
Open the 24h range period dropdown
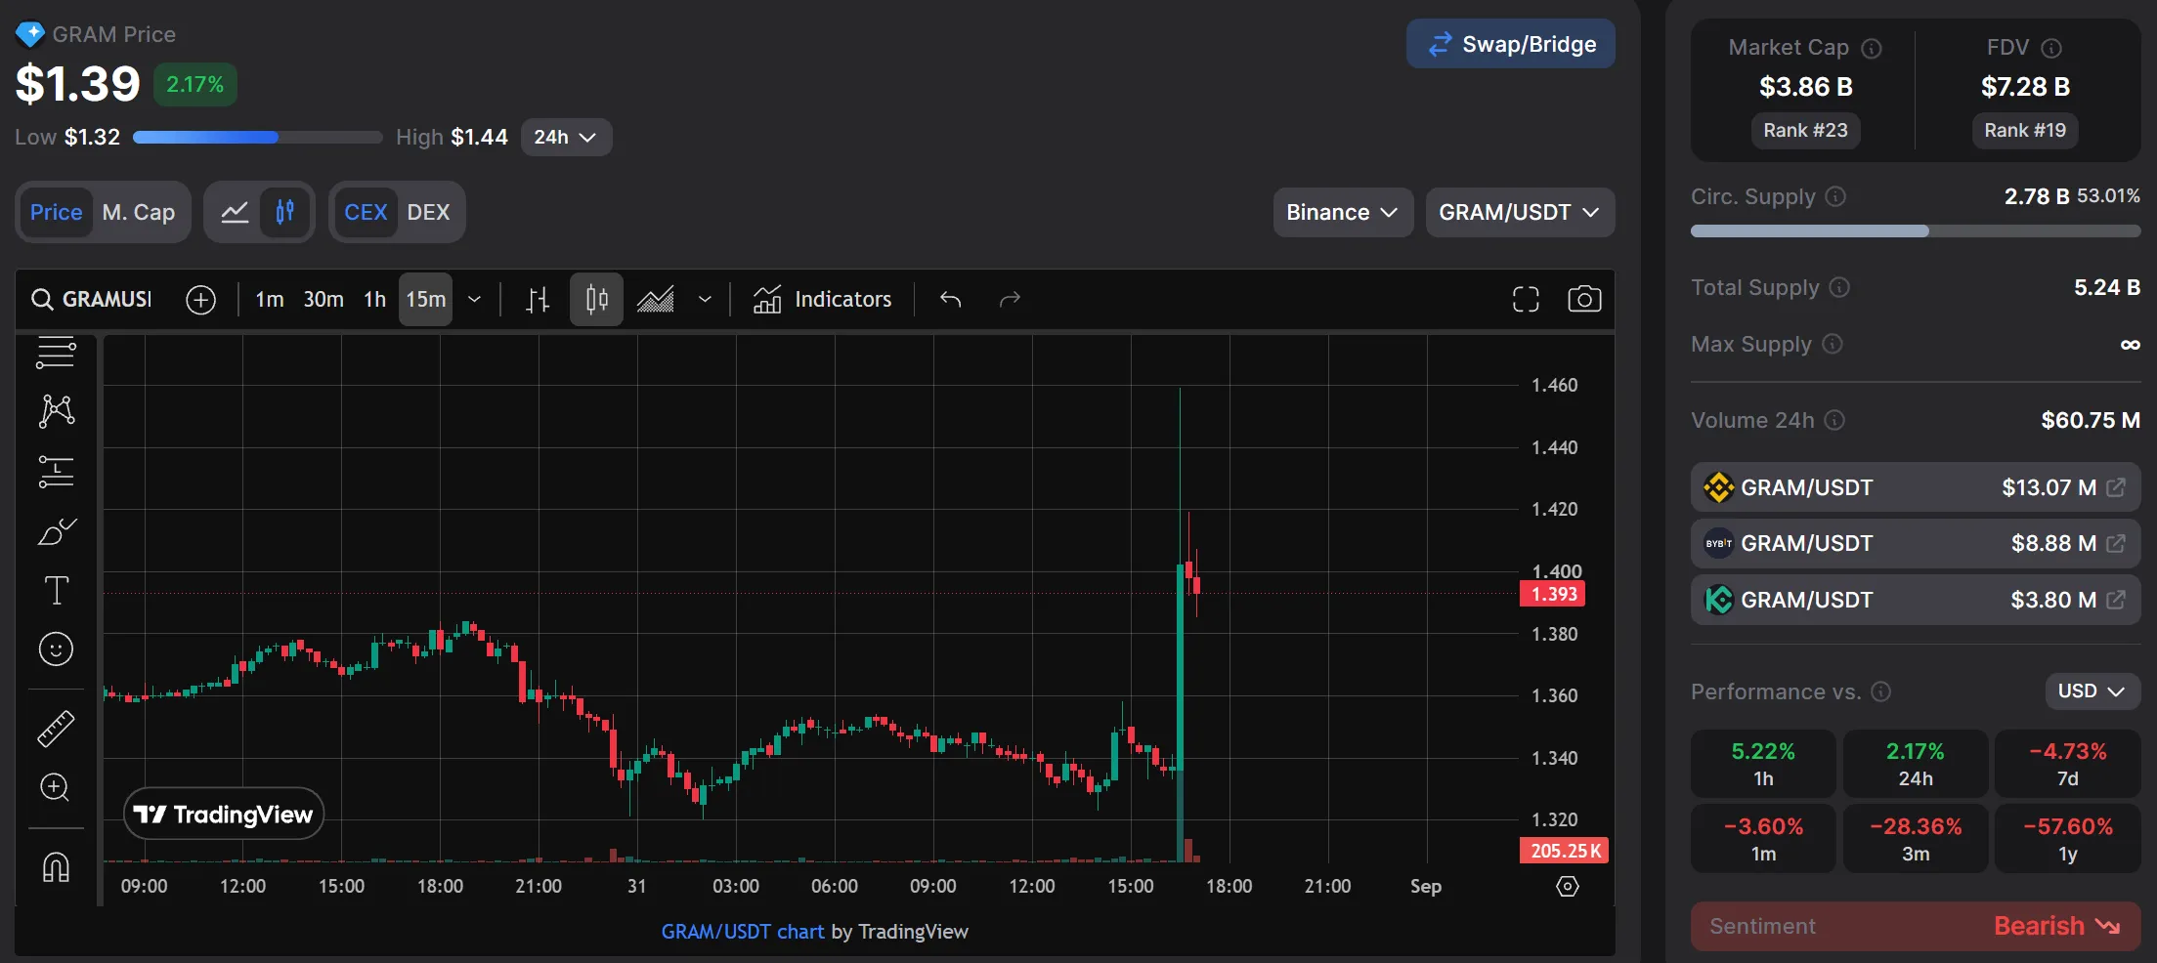point(566,137)
